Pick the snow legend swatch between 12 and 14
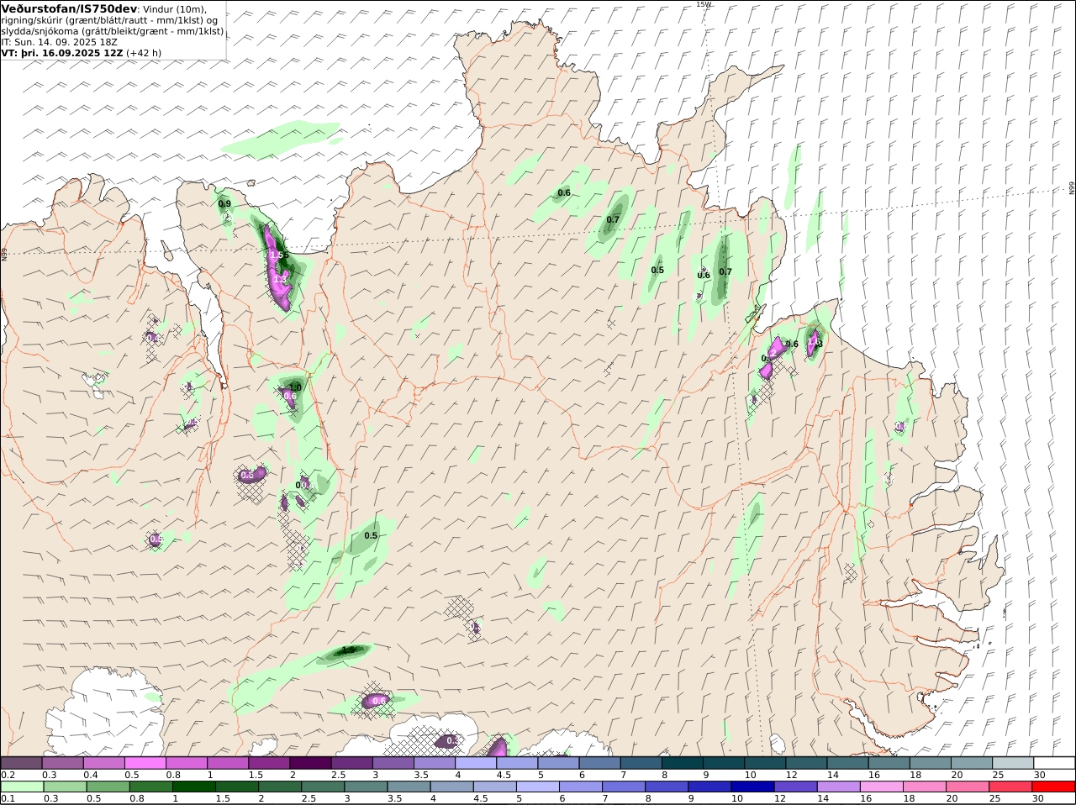The image size is (1076, 805). point(807,763)
